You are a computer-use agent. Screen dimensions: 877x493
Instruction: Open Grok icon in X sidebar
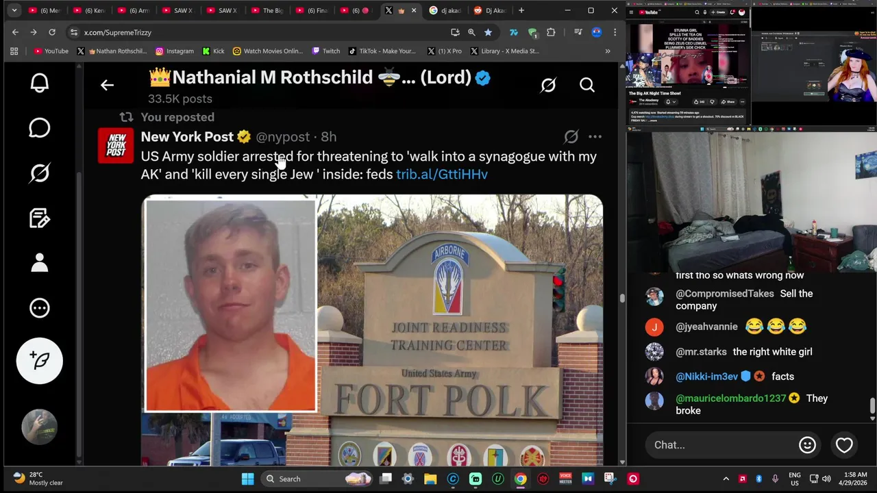(x=40, y=173)
